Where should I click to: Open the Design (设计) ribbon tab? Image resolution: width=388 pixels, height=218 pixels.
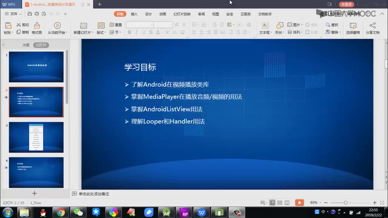coord(148,14)
